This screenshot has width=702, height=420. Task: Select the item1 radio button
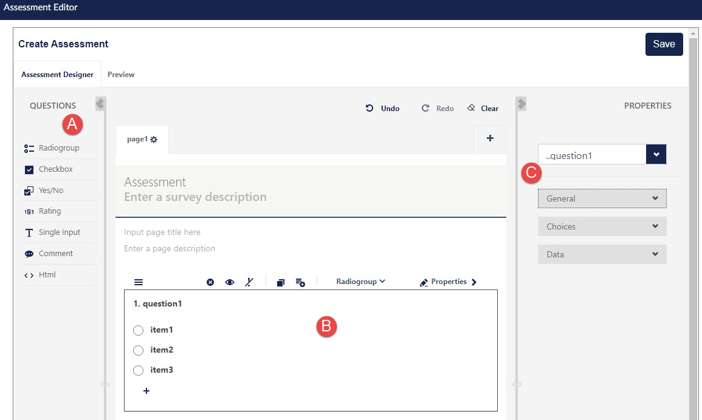[138, 330]
